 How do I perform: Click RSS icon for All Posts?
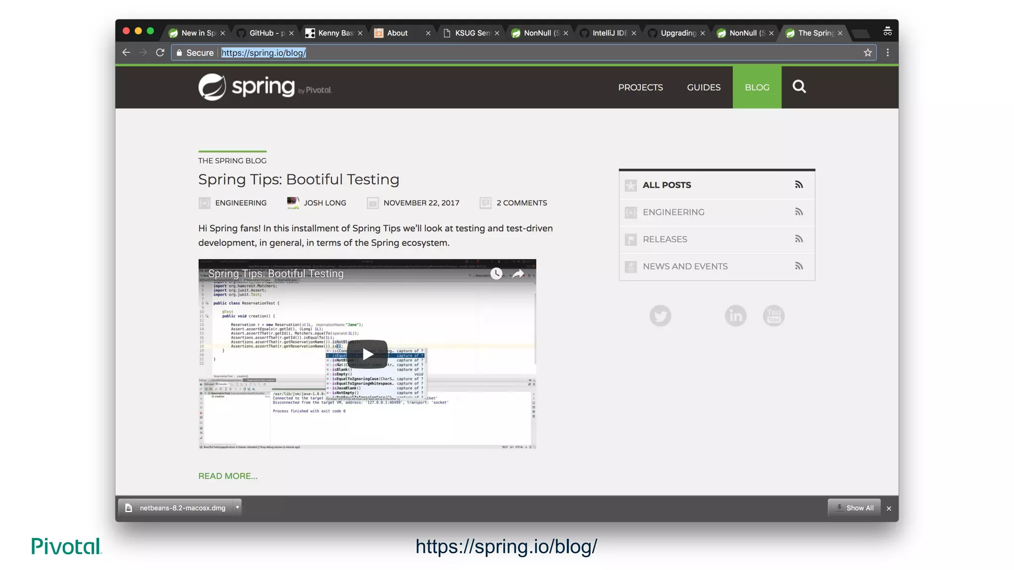click(799, 185)
